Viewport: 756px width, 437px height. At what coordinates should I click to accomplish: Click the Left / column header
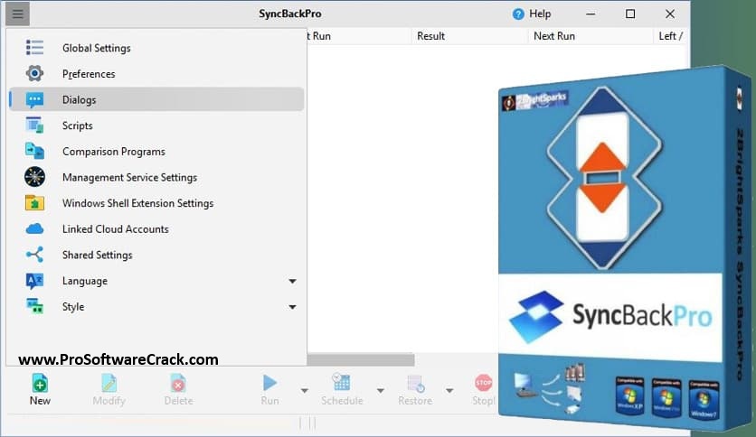671,36
